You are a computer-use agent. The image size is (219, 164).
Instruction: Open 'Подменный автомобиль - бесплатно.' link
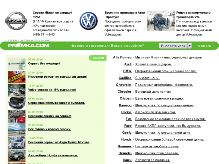pos(164,85)
